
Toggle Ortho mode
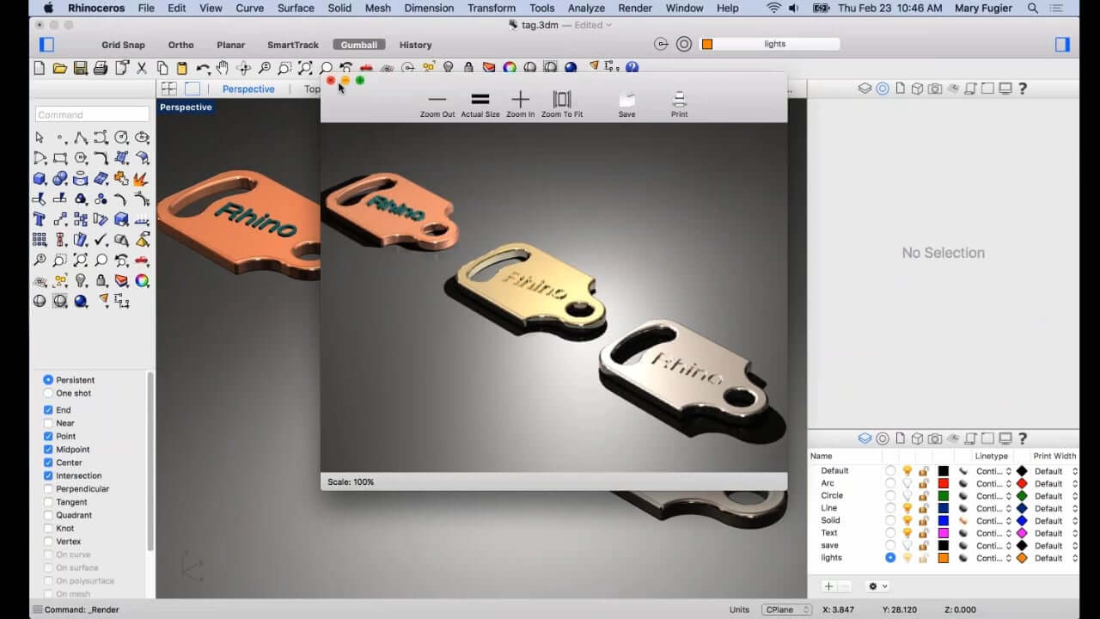[180, 45]
